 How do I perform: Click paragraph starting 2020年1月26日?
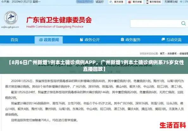[95, 84]
